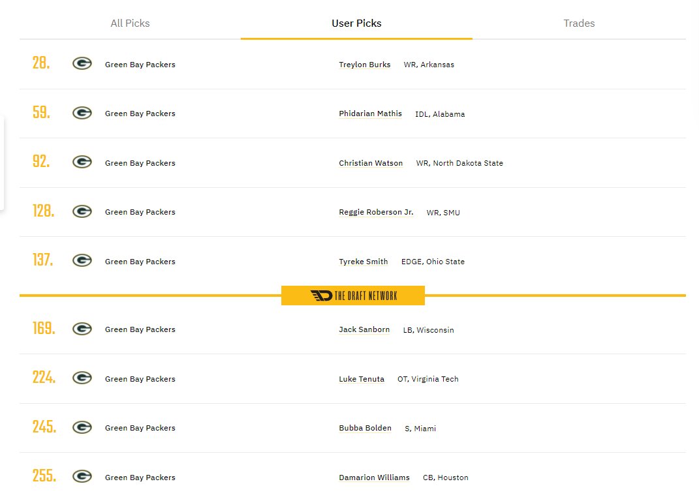Open the Trades tab
699x501 pixels.
click(x=579, y=23)
